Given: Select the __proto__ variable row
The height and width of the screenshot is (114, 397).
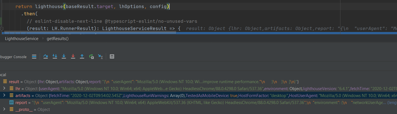Looking at the screenshot, I should (x=198, y=110).
